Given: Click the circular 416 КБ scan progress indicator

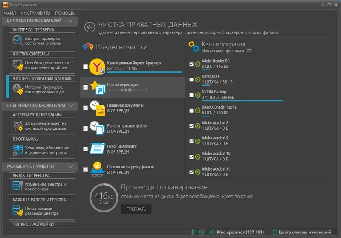Looking at the screenshot, I should [104, 198].
